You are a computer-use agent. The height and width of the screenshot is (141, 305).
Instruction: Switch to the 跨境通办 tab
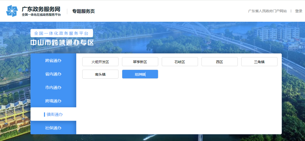tap(53, 101)
